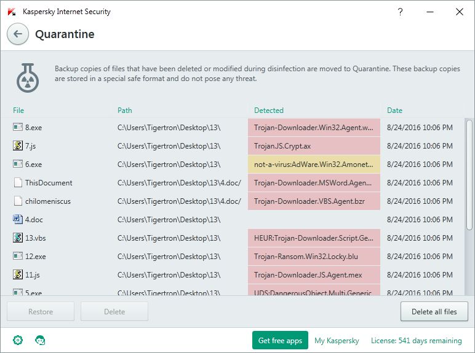Click the Trojan.JS.Crypt.ax detection

(x=314, y=146)
